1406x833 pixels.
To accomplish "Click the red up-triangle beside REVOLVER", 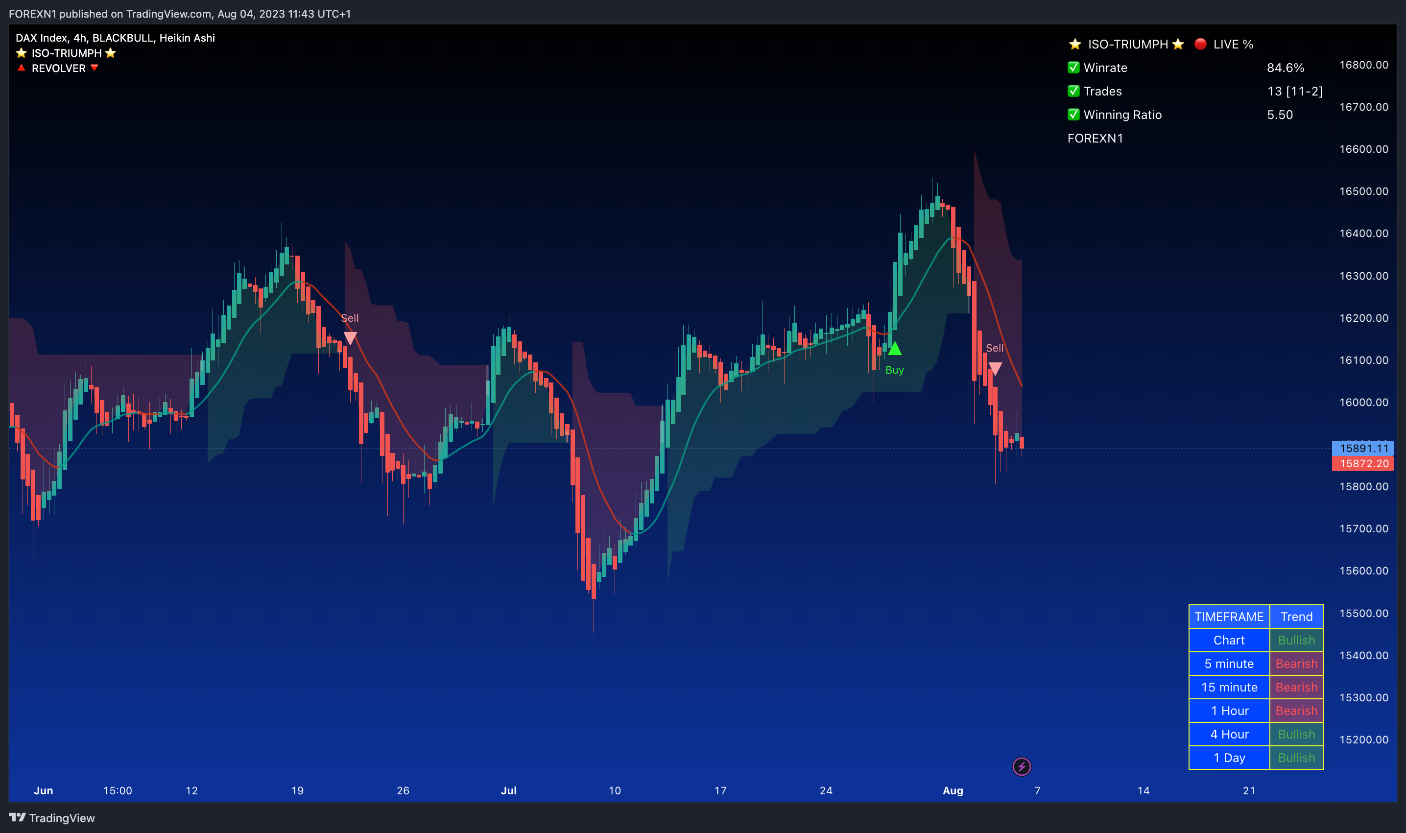I will point(22,68).
